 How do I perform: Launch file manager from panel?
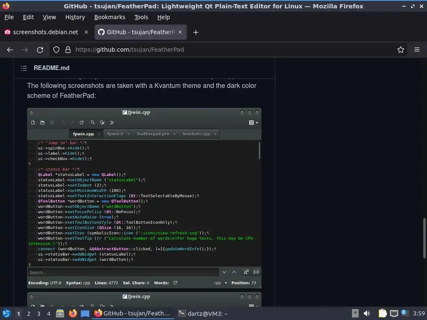[60, 313]
